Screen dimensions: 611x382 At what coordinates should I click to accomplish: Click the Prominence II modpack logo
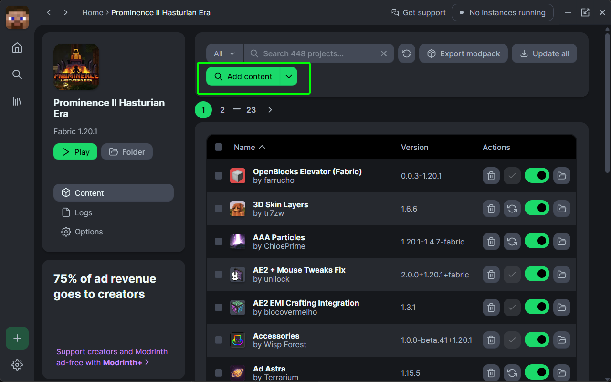tap(76, 67)
